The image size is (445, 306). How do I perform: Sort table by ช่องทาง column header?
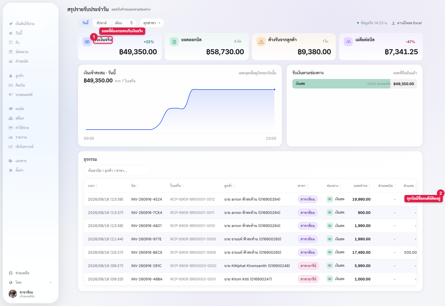point(334,186)
